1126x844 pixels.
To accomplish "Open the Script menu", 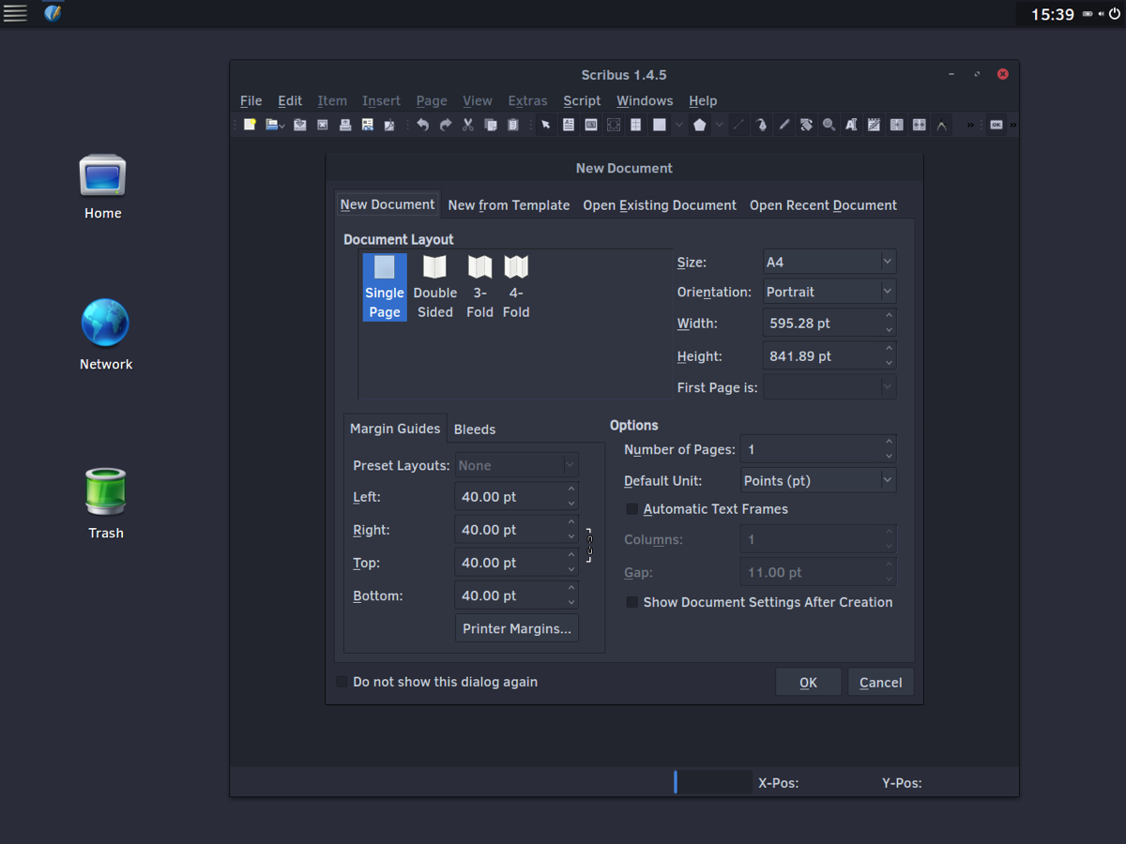I will 582,100.
